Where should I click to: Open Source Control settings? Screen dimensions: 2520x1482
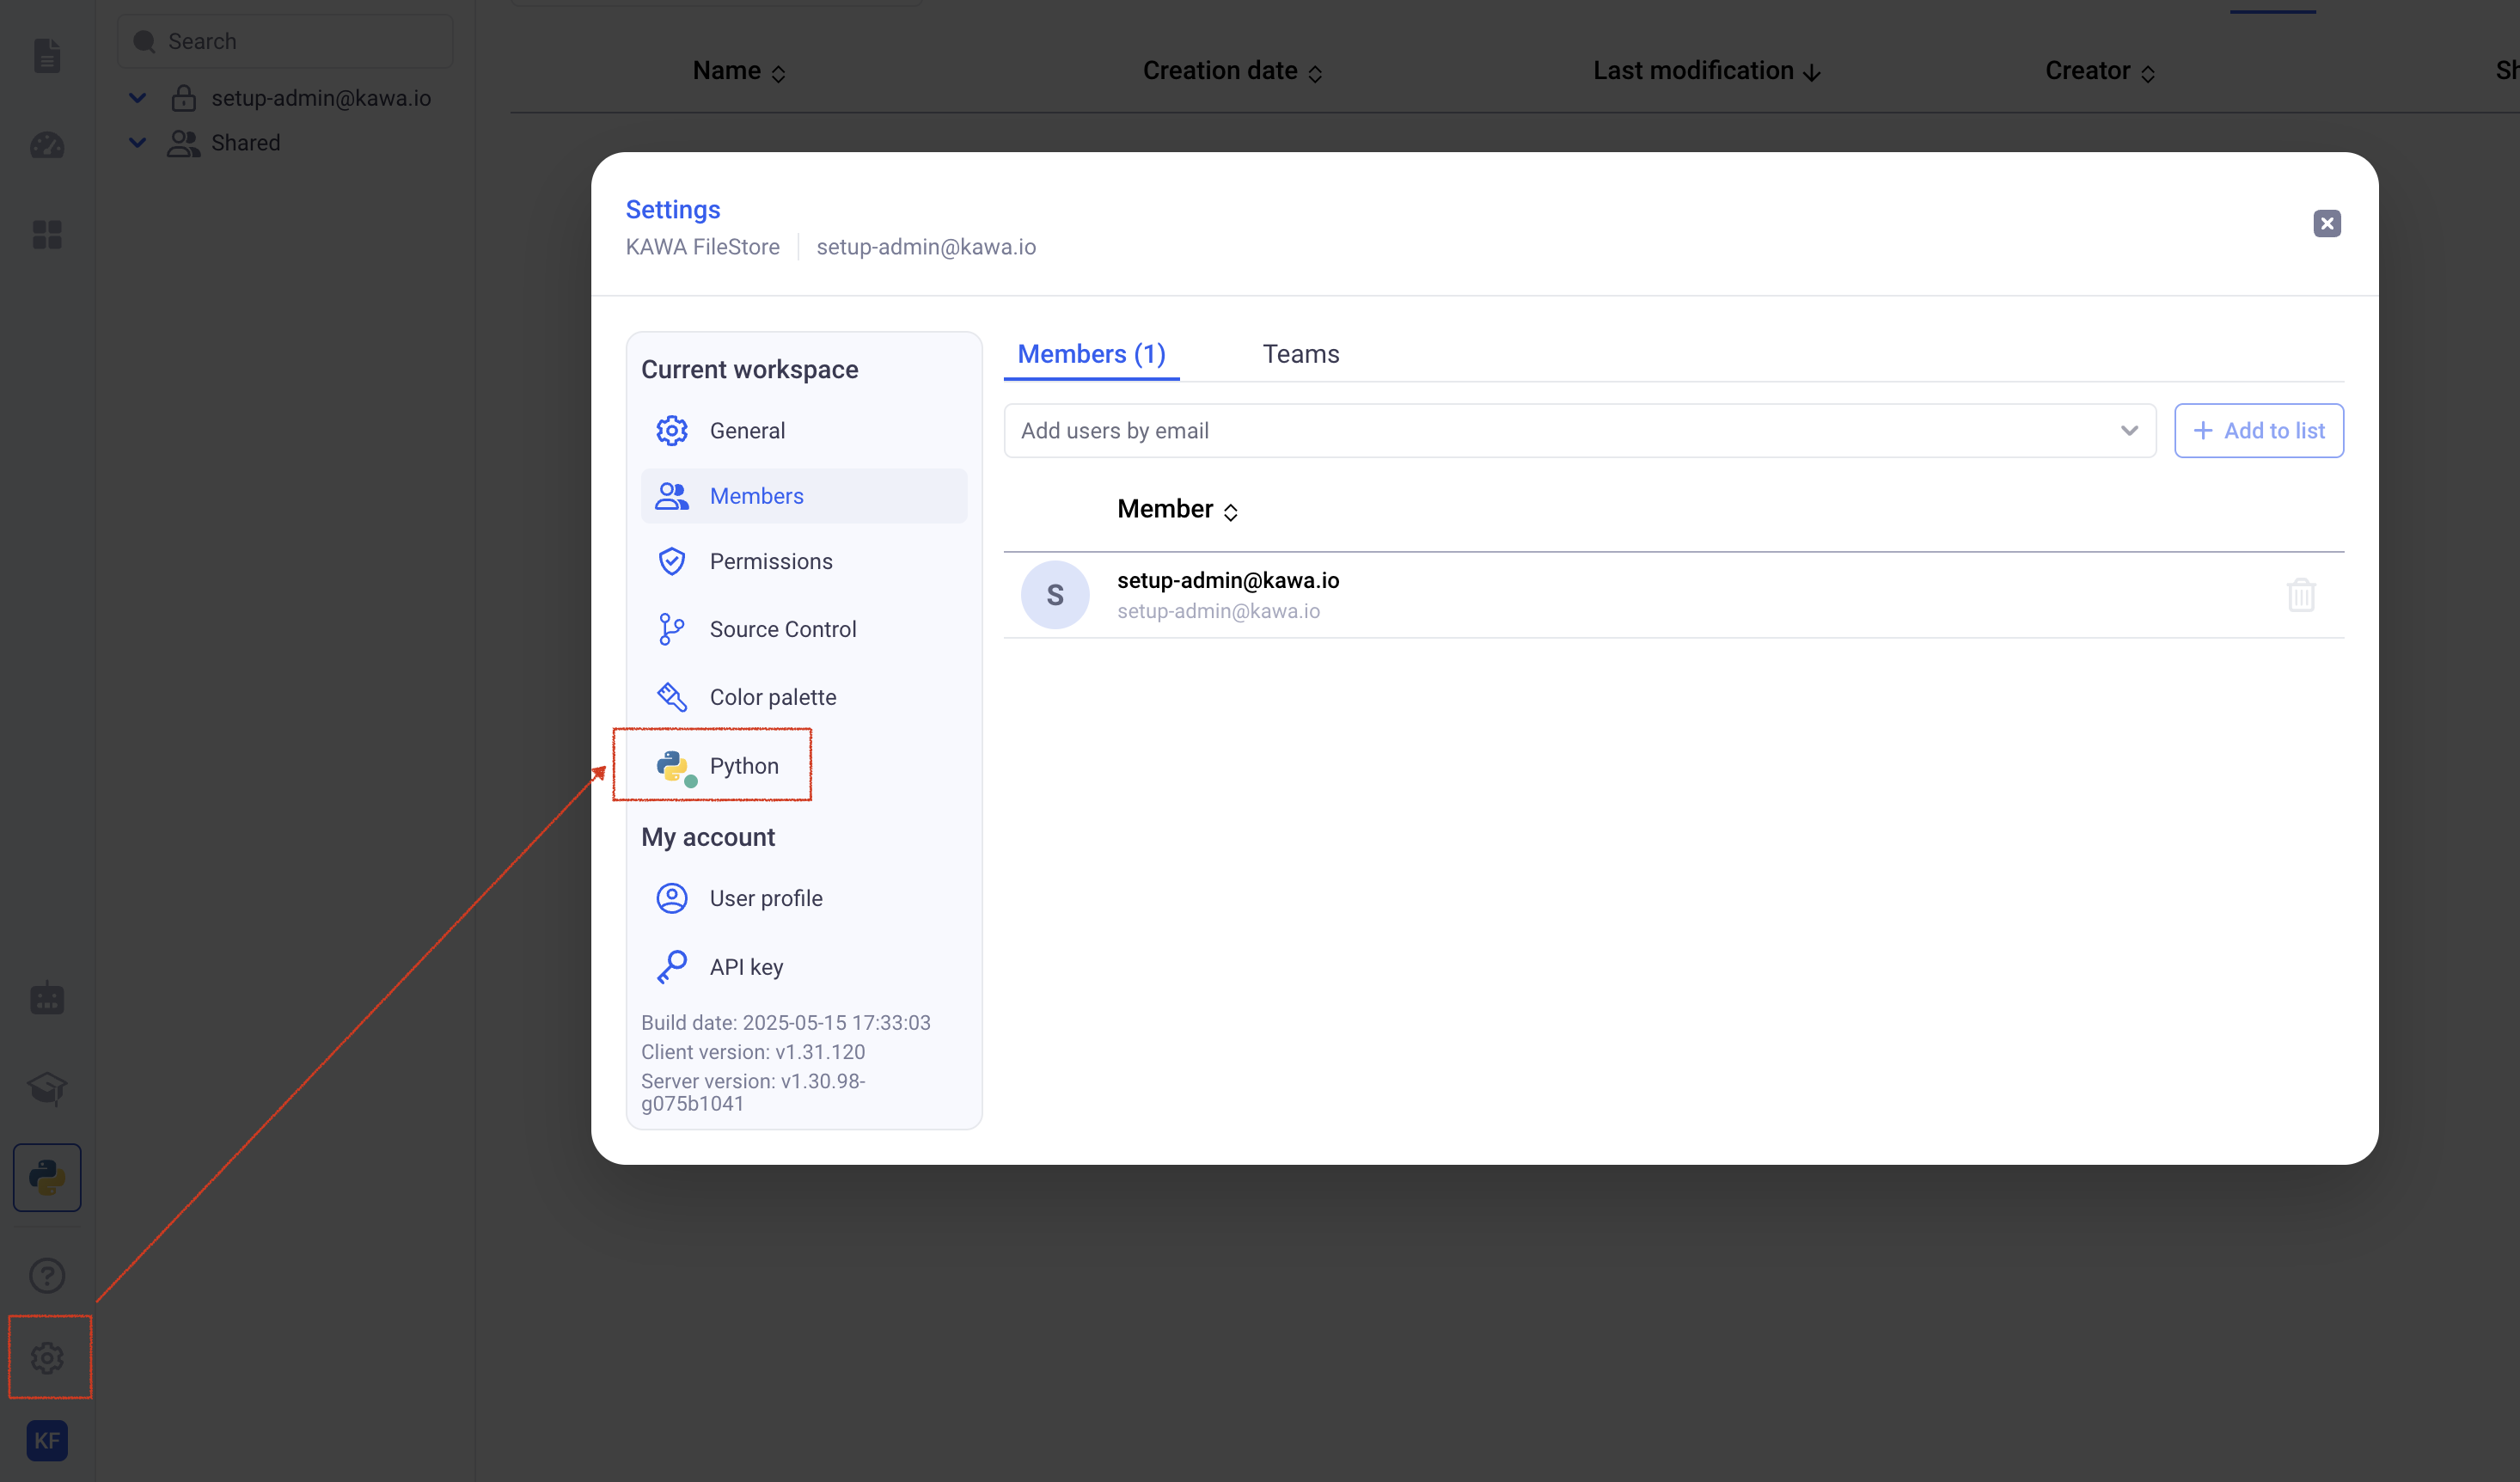pos(782,629)
